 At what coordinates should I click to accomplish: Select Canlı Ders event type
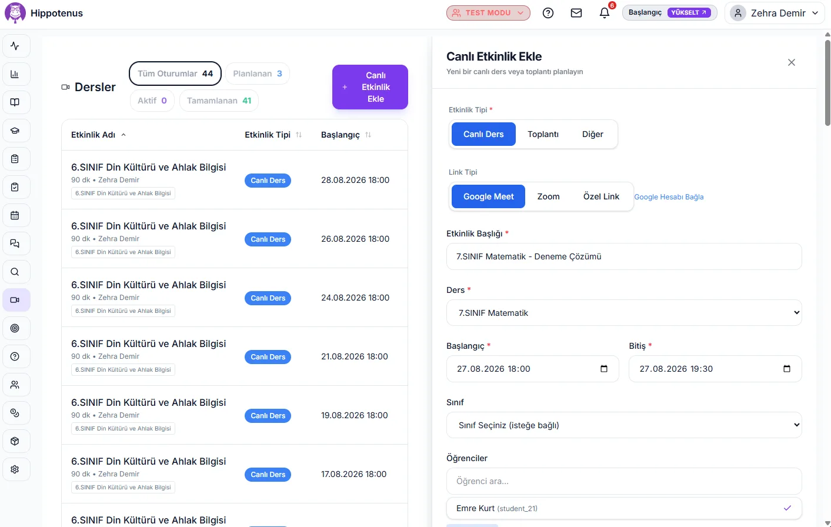click(x=483, y=134)
